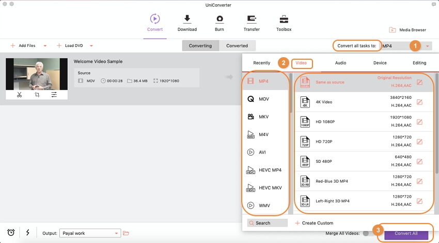This screenshot has width=439, height=243.
Task: Edit the HD 1080P preset settings
Action: coord(419,121)
